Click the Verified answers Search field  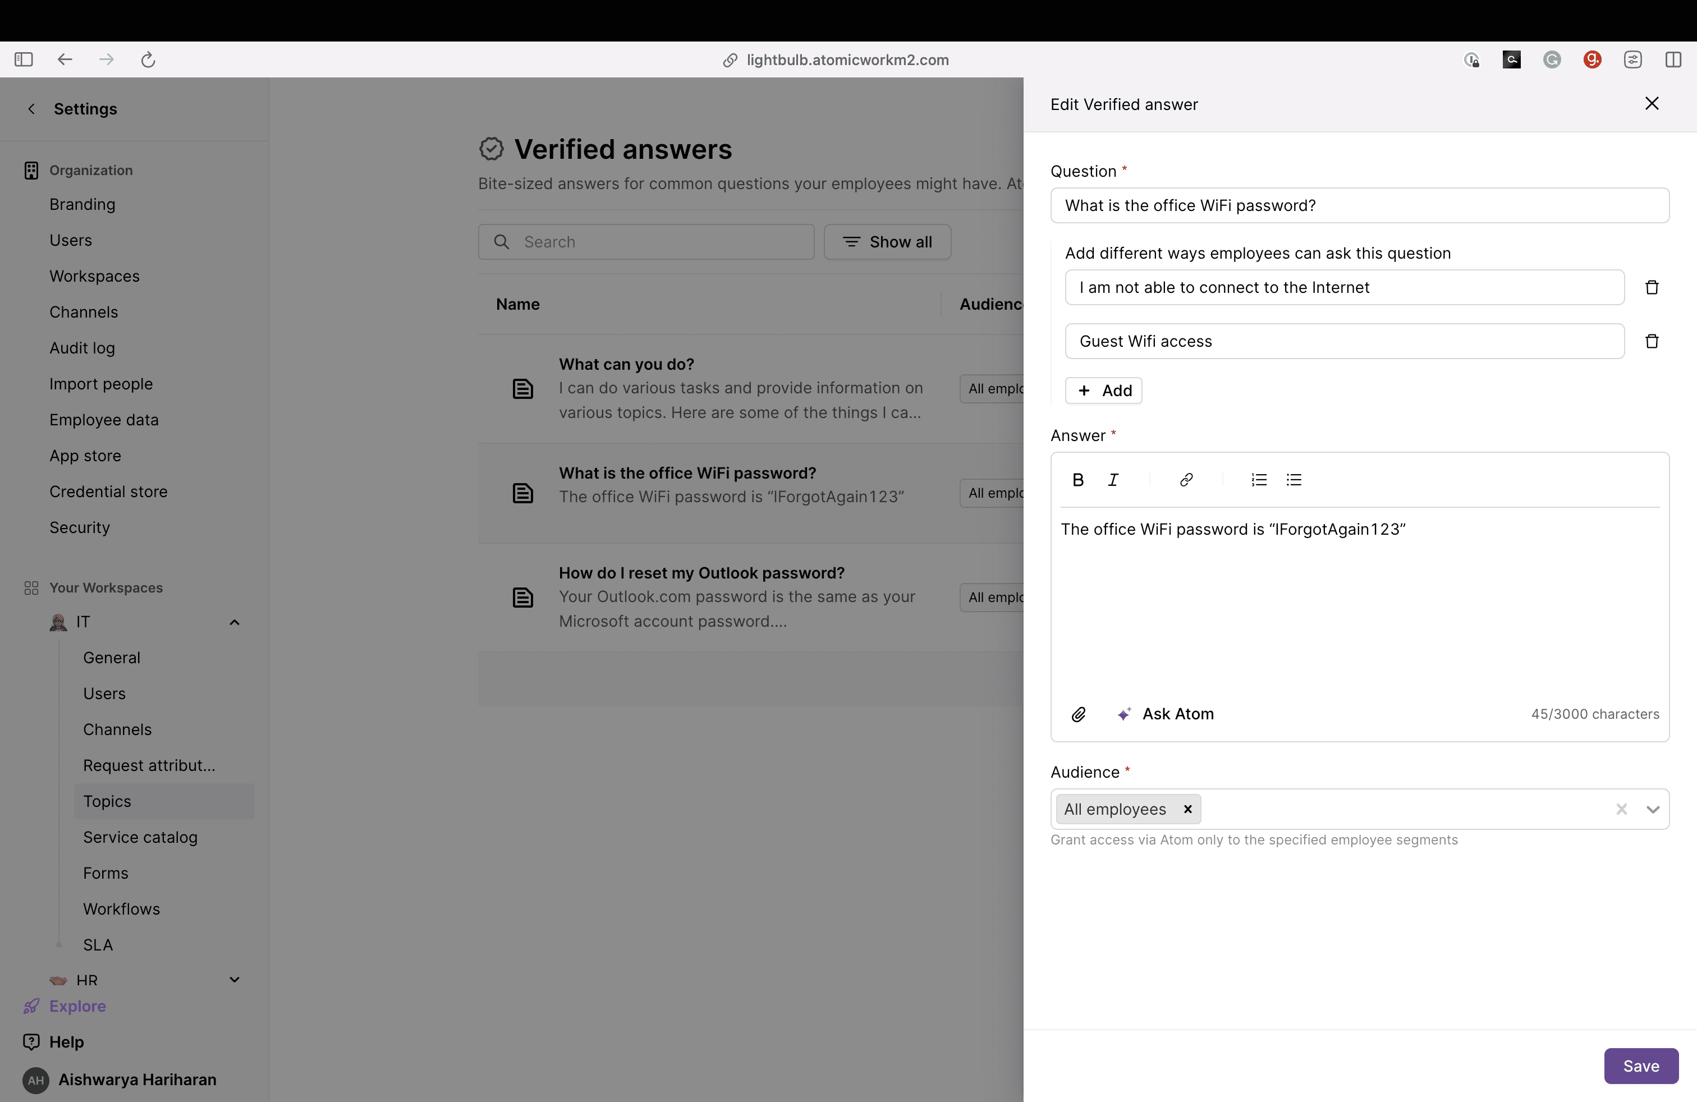(x=646, y=242)
